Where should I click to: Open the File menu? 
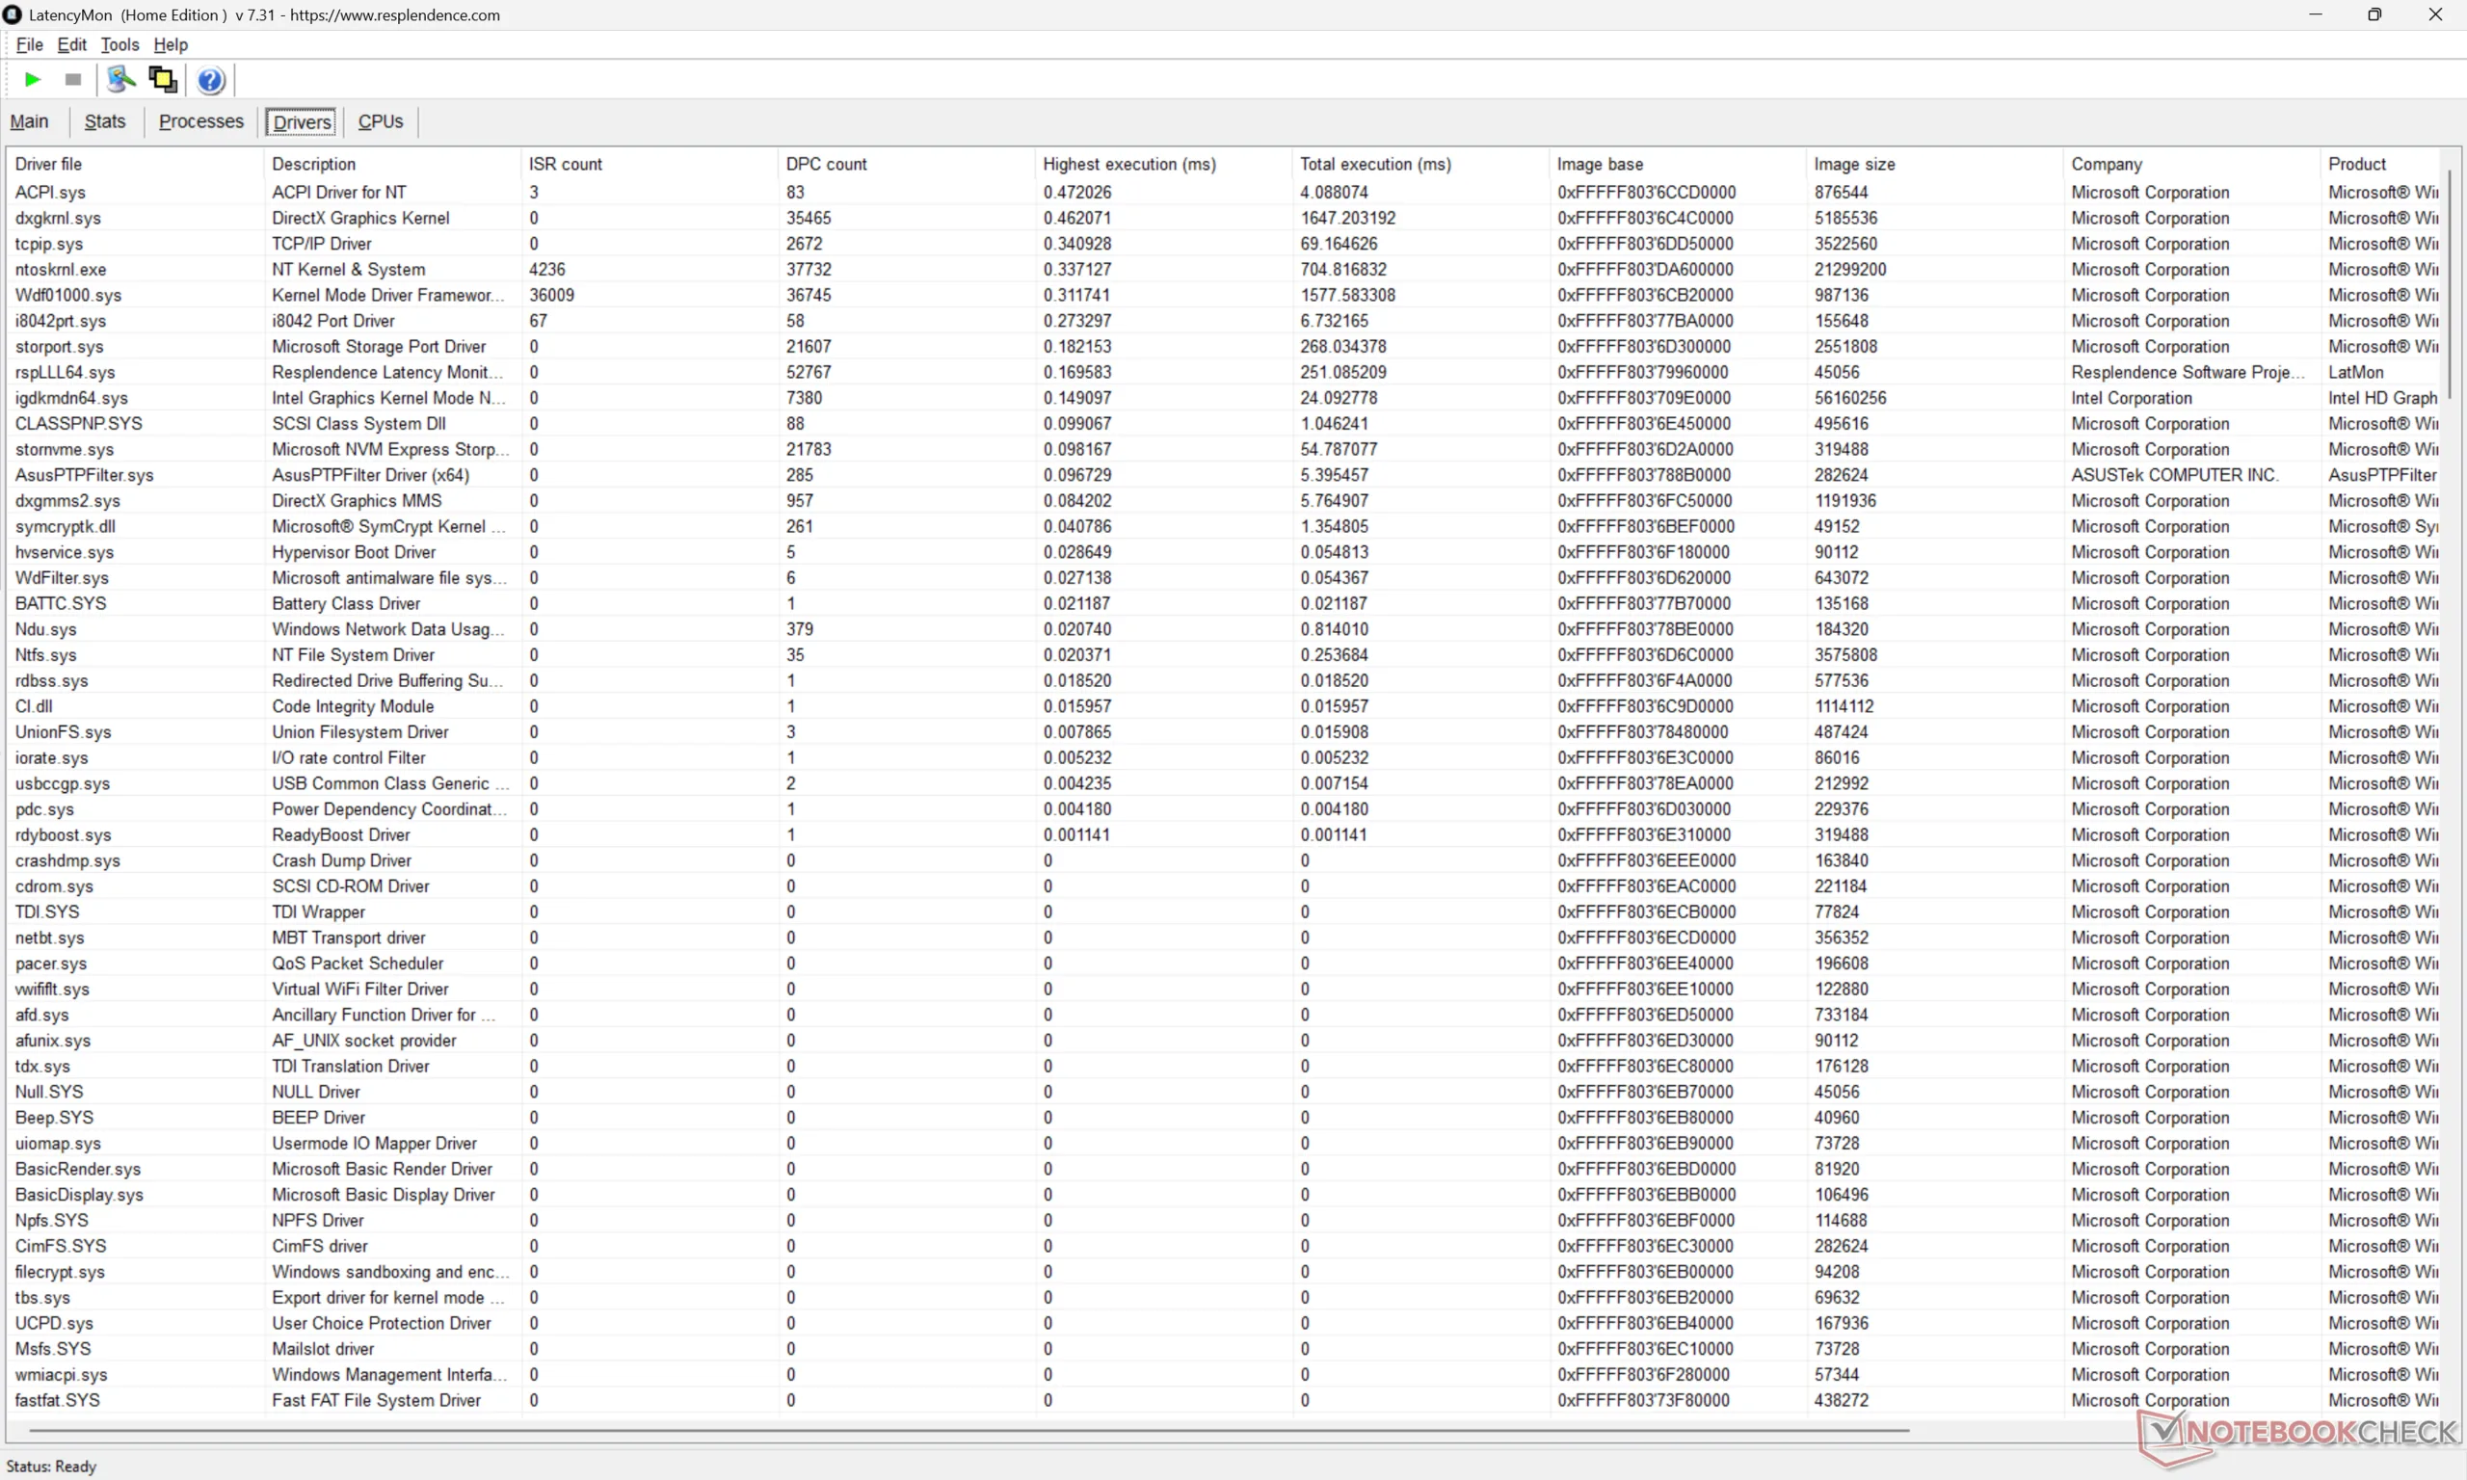29,45
